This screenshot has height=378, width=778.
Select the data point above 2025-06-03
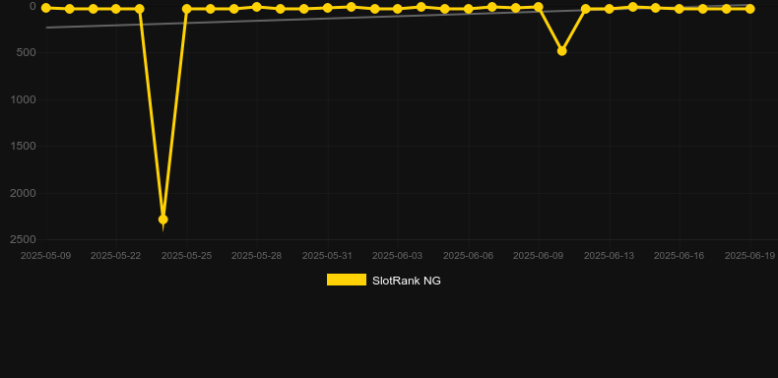(398, 9)
